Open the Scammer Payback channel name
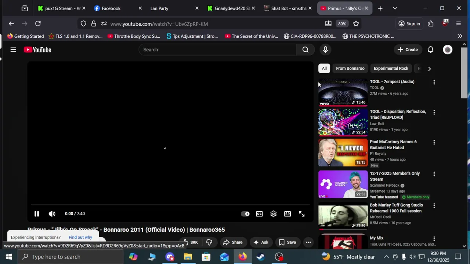470x264 pixels. (384, 186)
